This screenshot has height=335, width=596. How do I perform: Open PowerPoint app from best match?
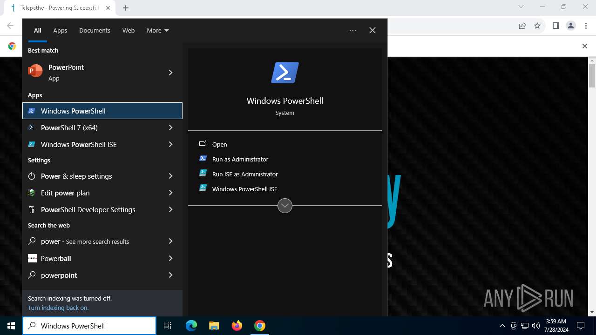pos(91,73)
